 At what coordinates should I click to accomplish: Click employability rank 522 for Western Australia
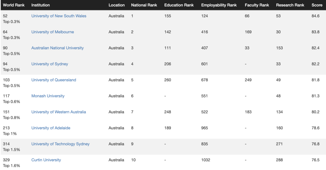[x=204, y=112]
